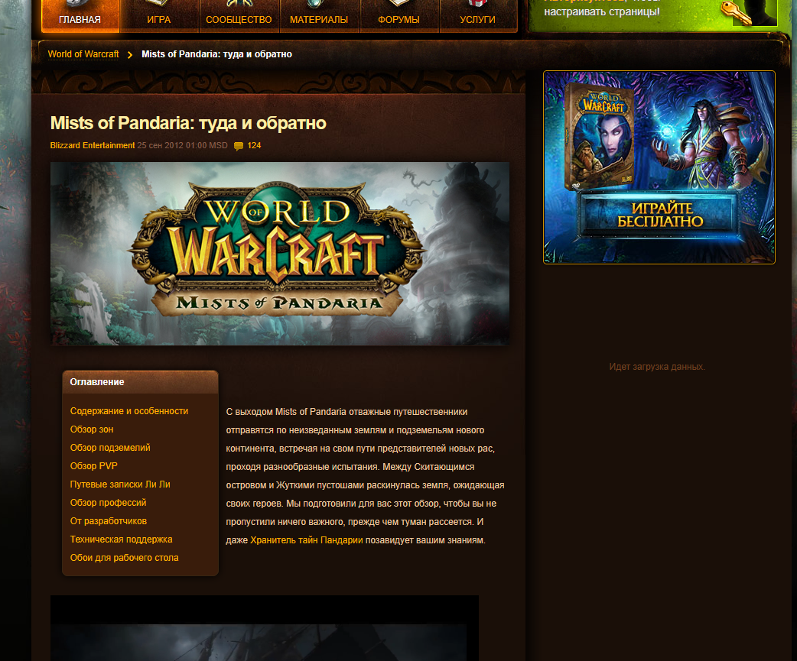Open the 124 comments count link
The width and height of the screenshot is (797, 661).
click(254, 145)
